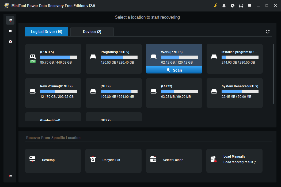Click '244.03 GB / 280.50 GB' text

click(238, 63)
